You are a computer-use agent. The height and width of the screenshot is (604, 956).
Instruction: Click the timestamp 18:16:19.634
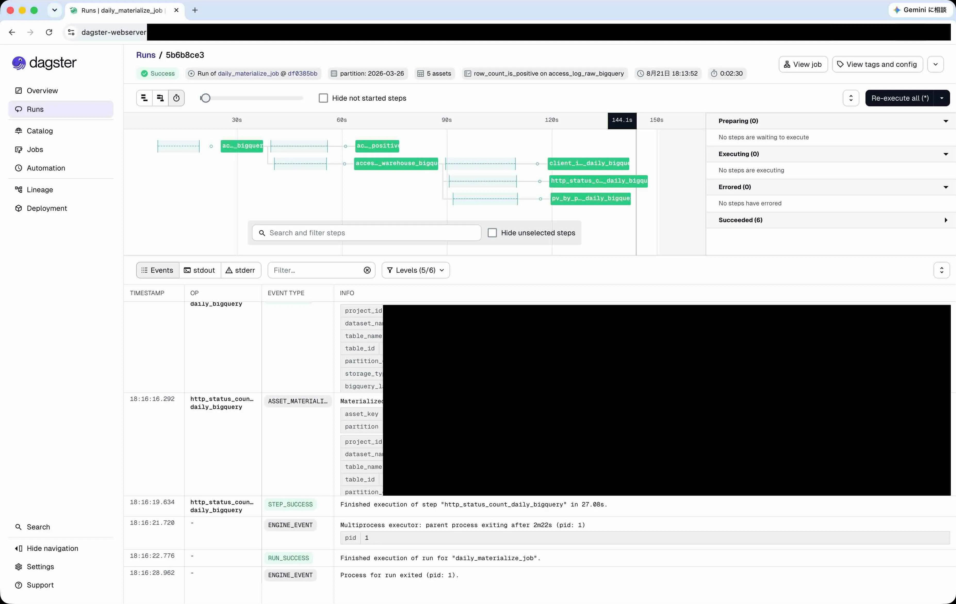tap(152, 502)
